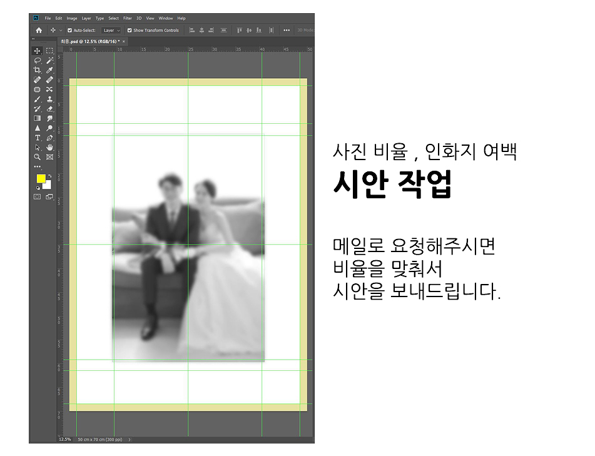Select the History Brush tool
This screenshot has width=595, height=456.
pyautogui.click(x=37, y=109)
